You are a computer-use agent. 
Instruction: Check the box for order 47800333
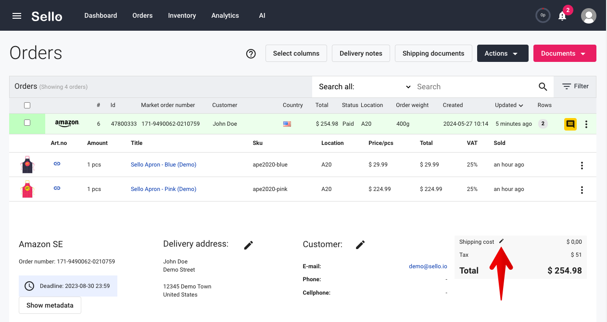coord(27,123)
